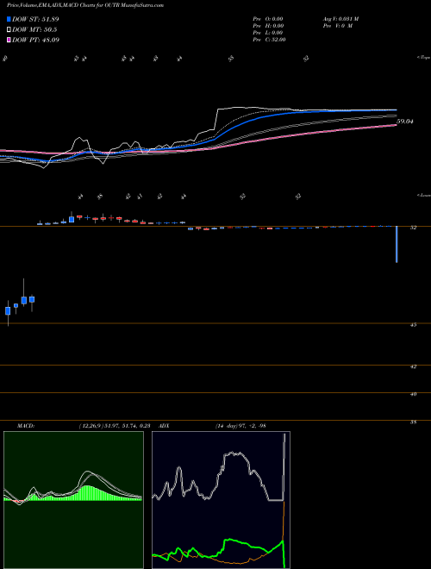Click the 52 price axis label
This screenshot has width=431, height=569.
point(413,228)
